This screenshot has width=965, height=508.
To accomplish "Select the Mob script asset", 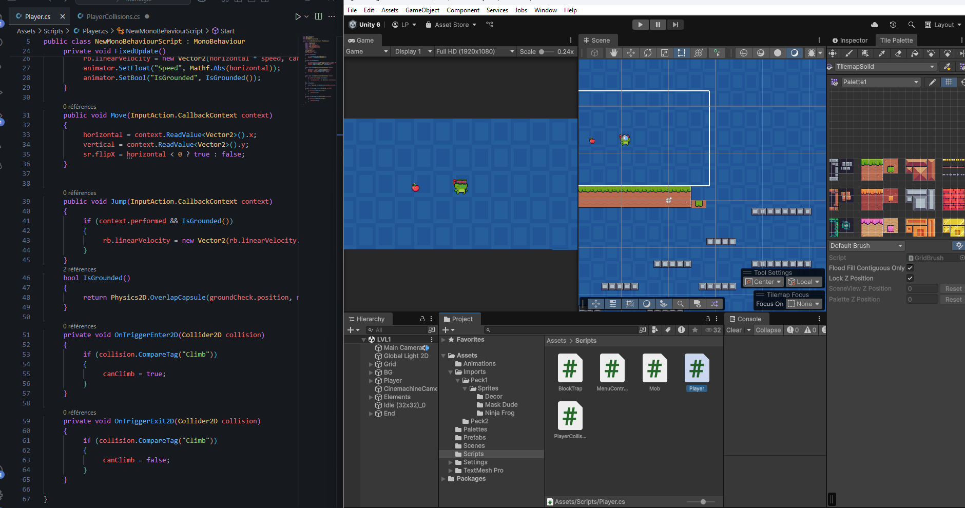I will pyautogui.click(x=654, y=373).
